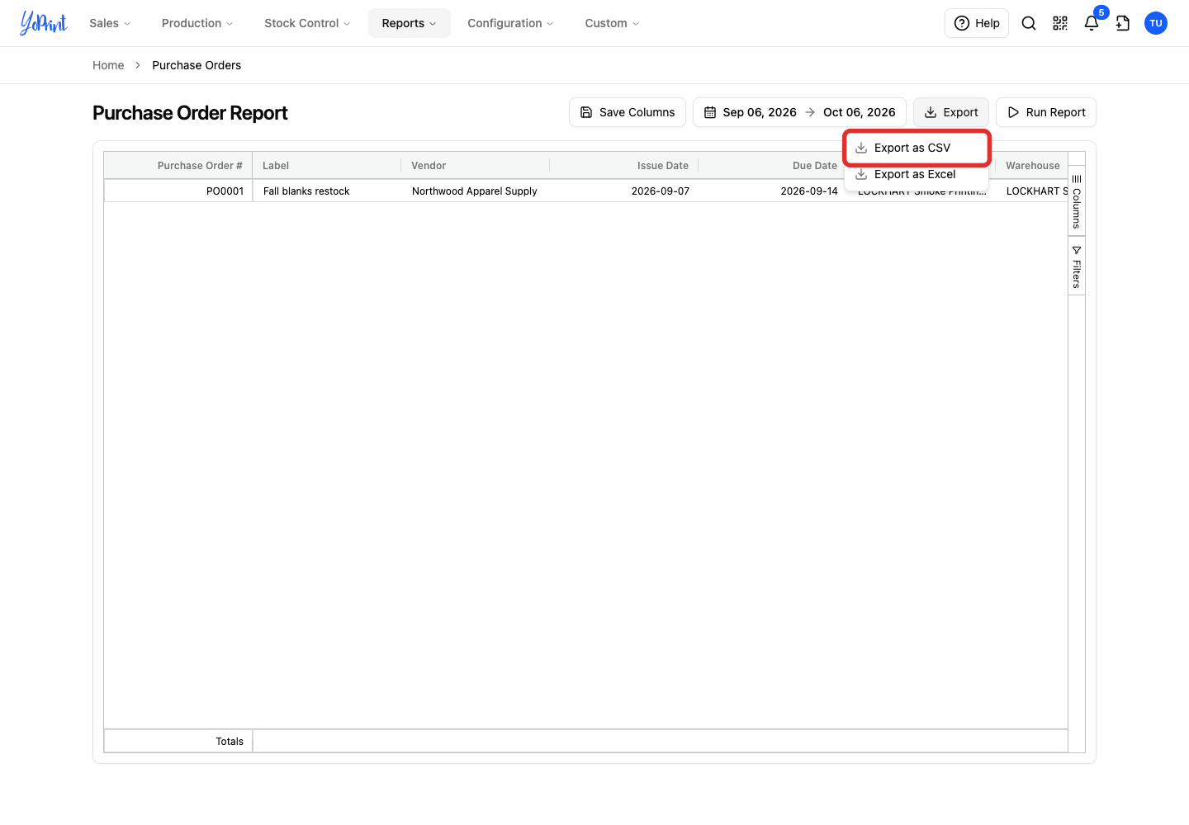Viewport: 1189px width, 825px height.
Task: Click the YoPrint logo
Action: [x=44, y=23]
